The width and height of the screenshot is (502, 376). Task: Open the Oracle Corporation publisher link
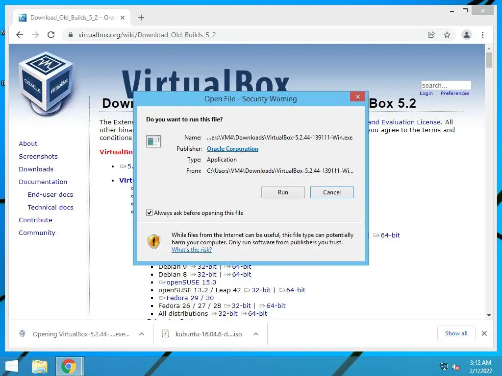click(232, 149)
